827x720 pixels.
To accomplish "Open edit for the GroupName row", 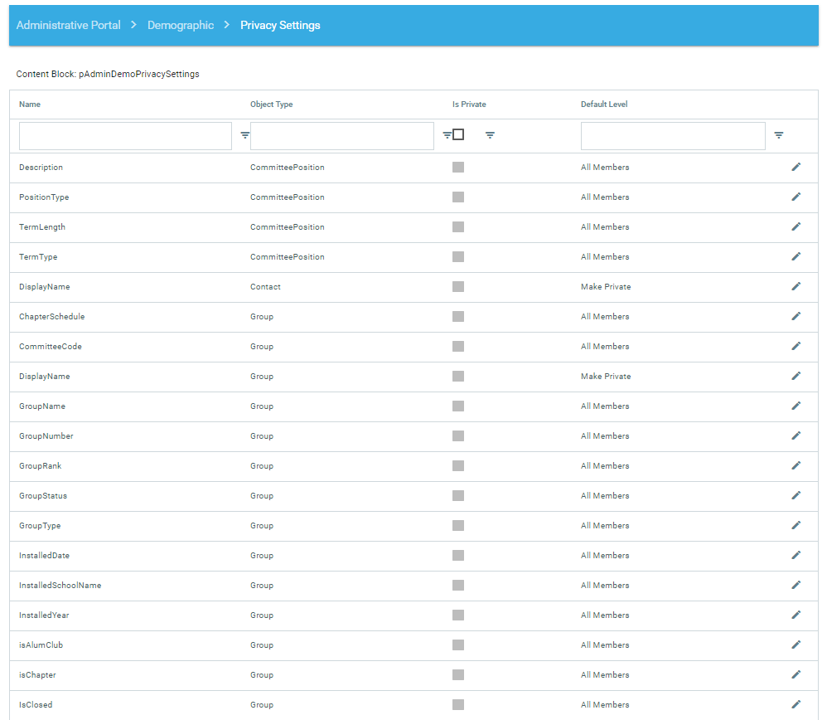I will (x=796, y=406).
